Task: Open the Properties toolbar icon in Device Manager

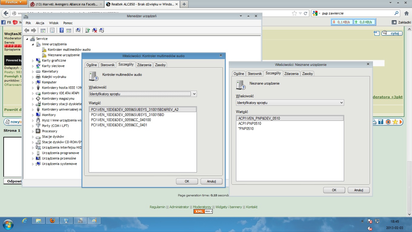Action: (52, 30)
